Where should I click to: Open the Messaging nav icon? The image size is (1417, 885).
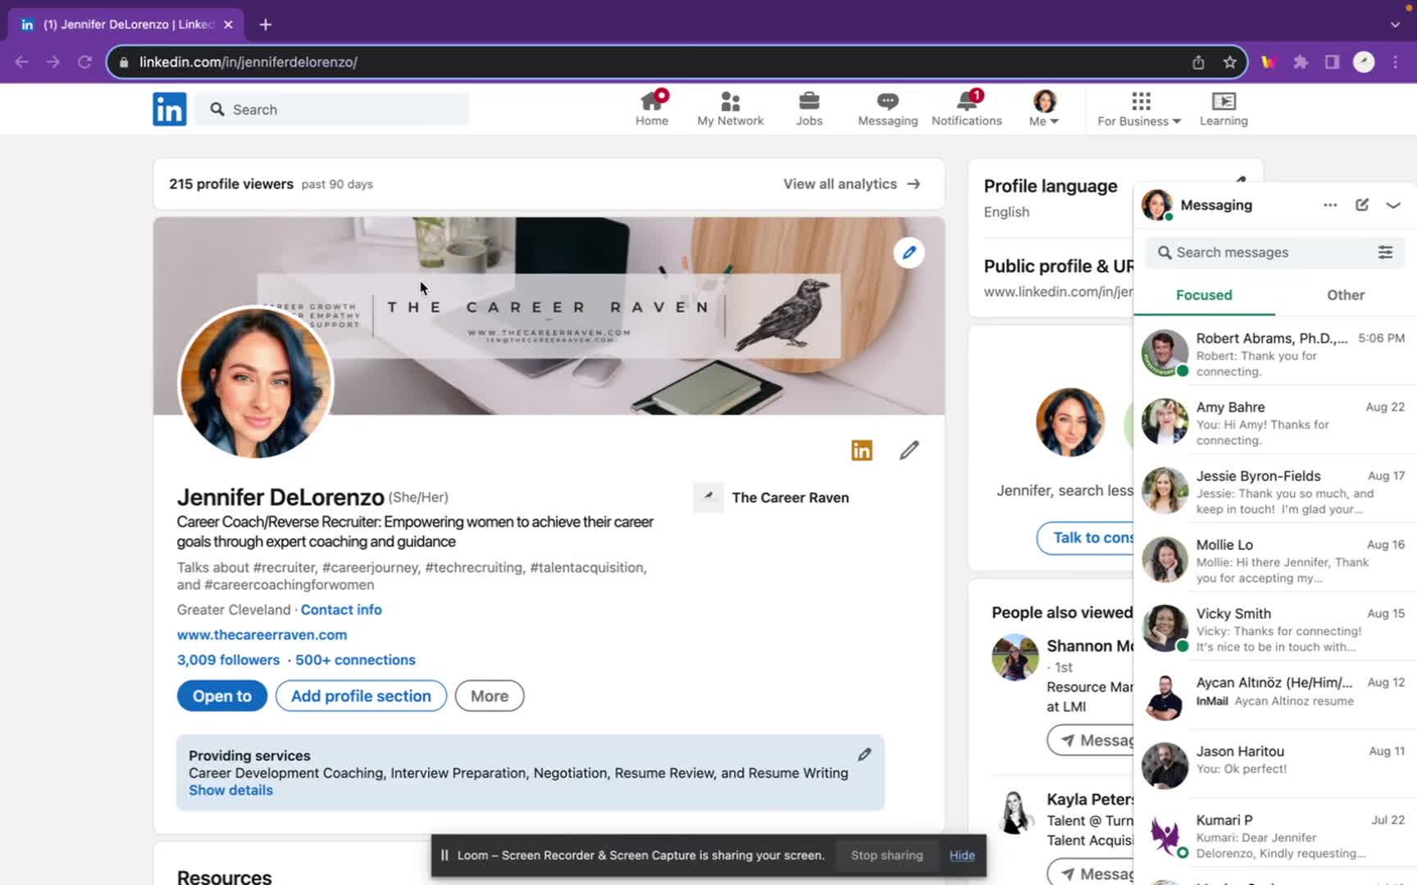click(x=887, y=109)
